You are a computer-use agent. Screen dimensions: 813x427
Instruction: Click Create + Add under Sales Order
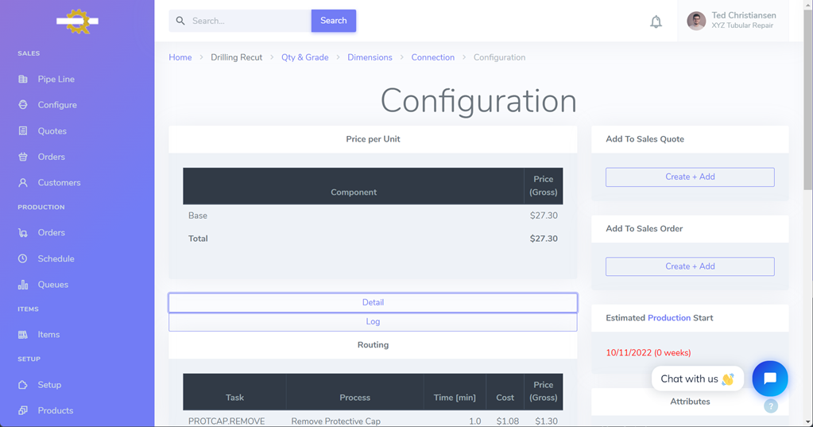pyautogui.click(x=690, y=266)
